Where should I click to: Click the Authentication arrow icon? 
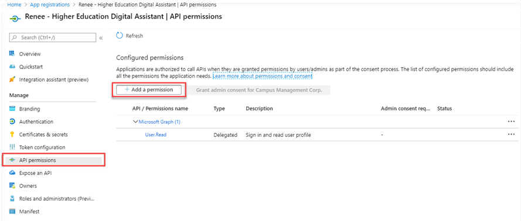coord(12,122)
